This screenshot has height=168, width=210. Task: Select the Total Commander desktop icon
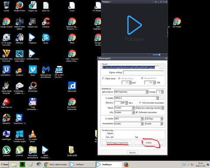click(33, 104)
